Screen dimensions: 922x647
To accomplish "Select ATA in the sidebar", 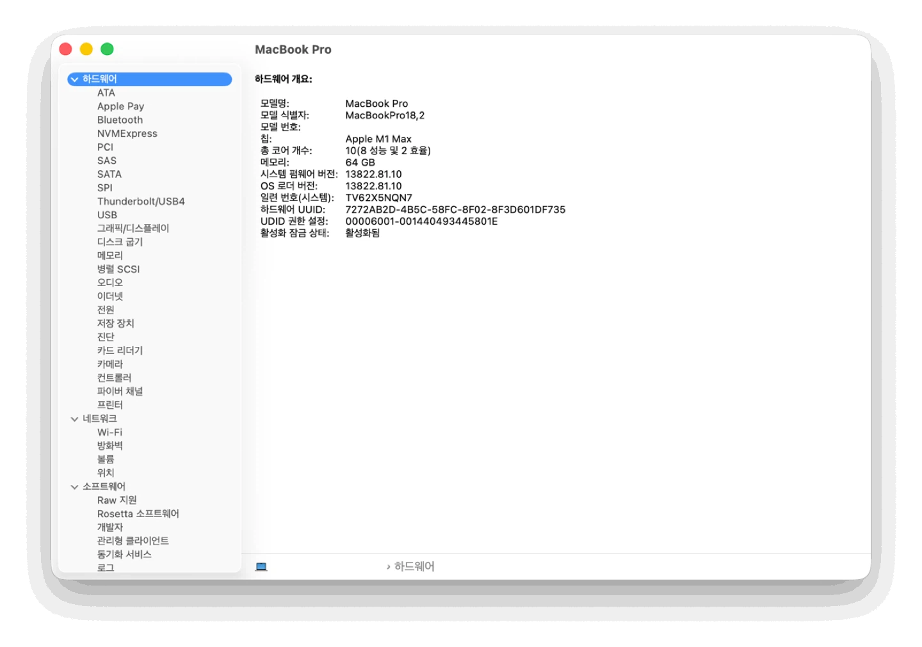I will click(106, 93).
